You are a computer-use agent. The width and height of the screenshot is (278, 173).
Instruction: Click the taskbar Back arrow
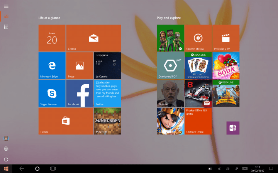coord(22,169)
